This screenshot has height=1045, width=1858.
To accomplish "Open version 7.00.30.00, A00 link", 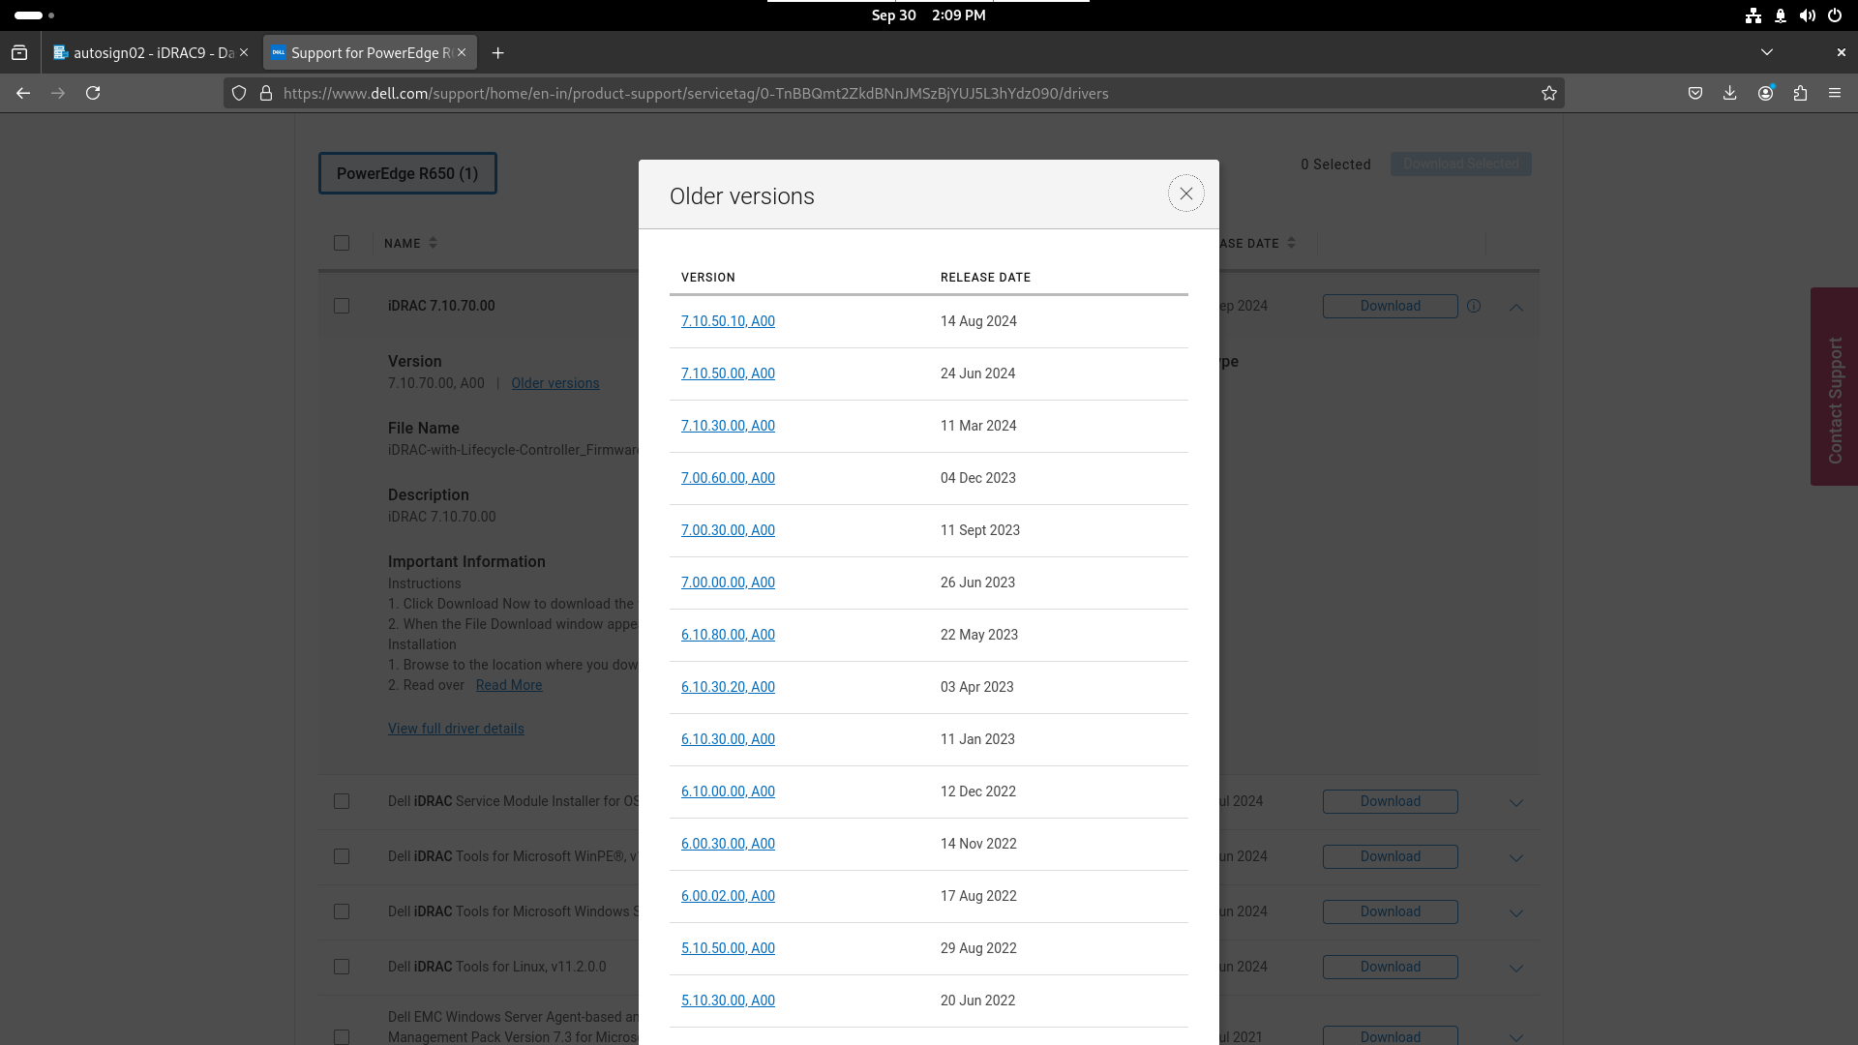I will (x=728, y=530).
